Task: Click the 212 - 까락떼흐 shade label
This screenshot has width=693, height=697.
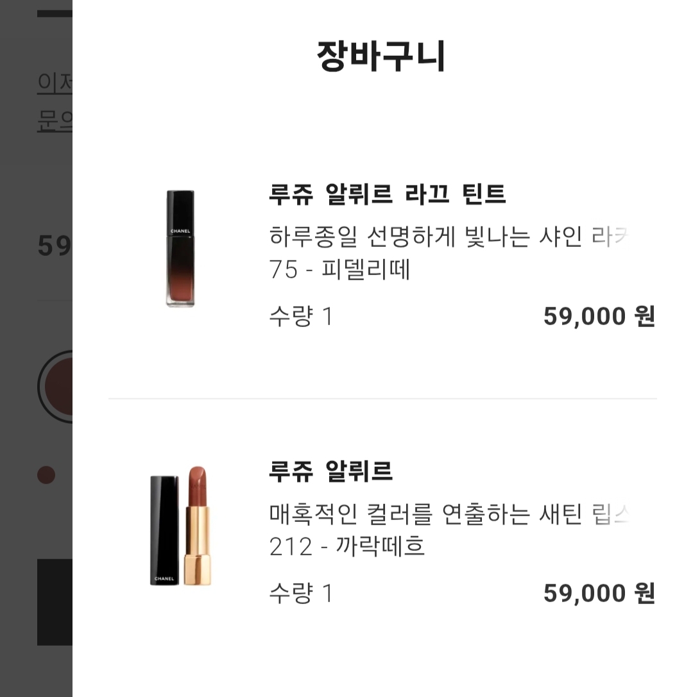Action: point(347,547)
